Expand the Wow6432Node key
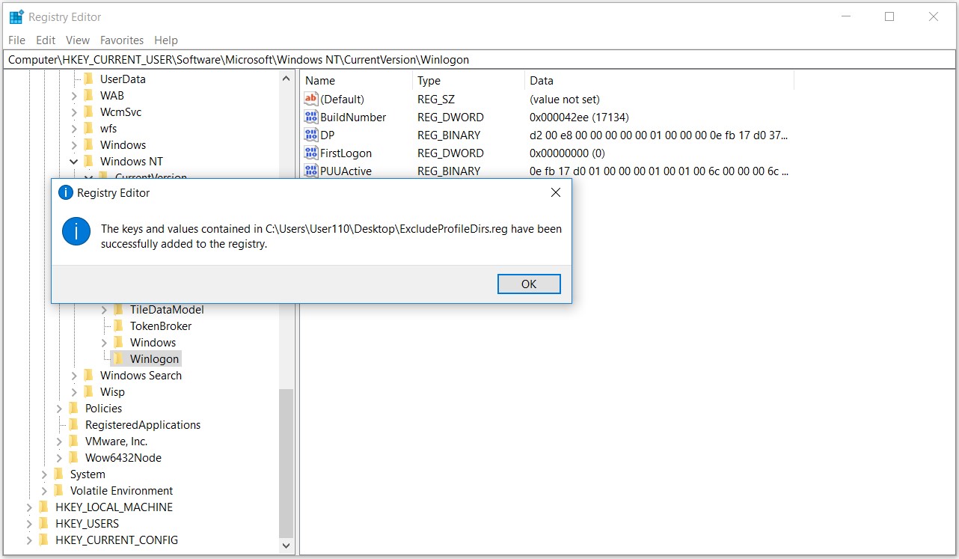 pos(59,458)
